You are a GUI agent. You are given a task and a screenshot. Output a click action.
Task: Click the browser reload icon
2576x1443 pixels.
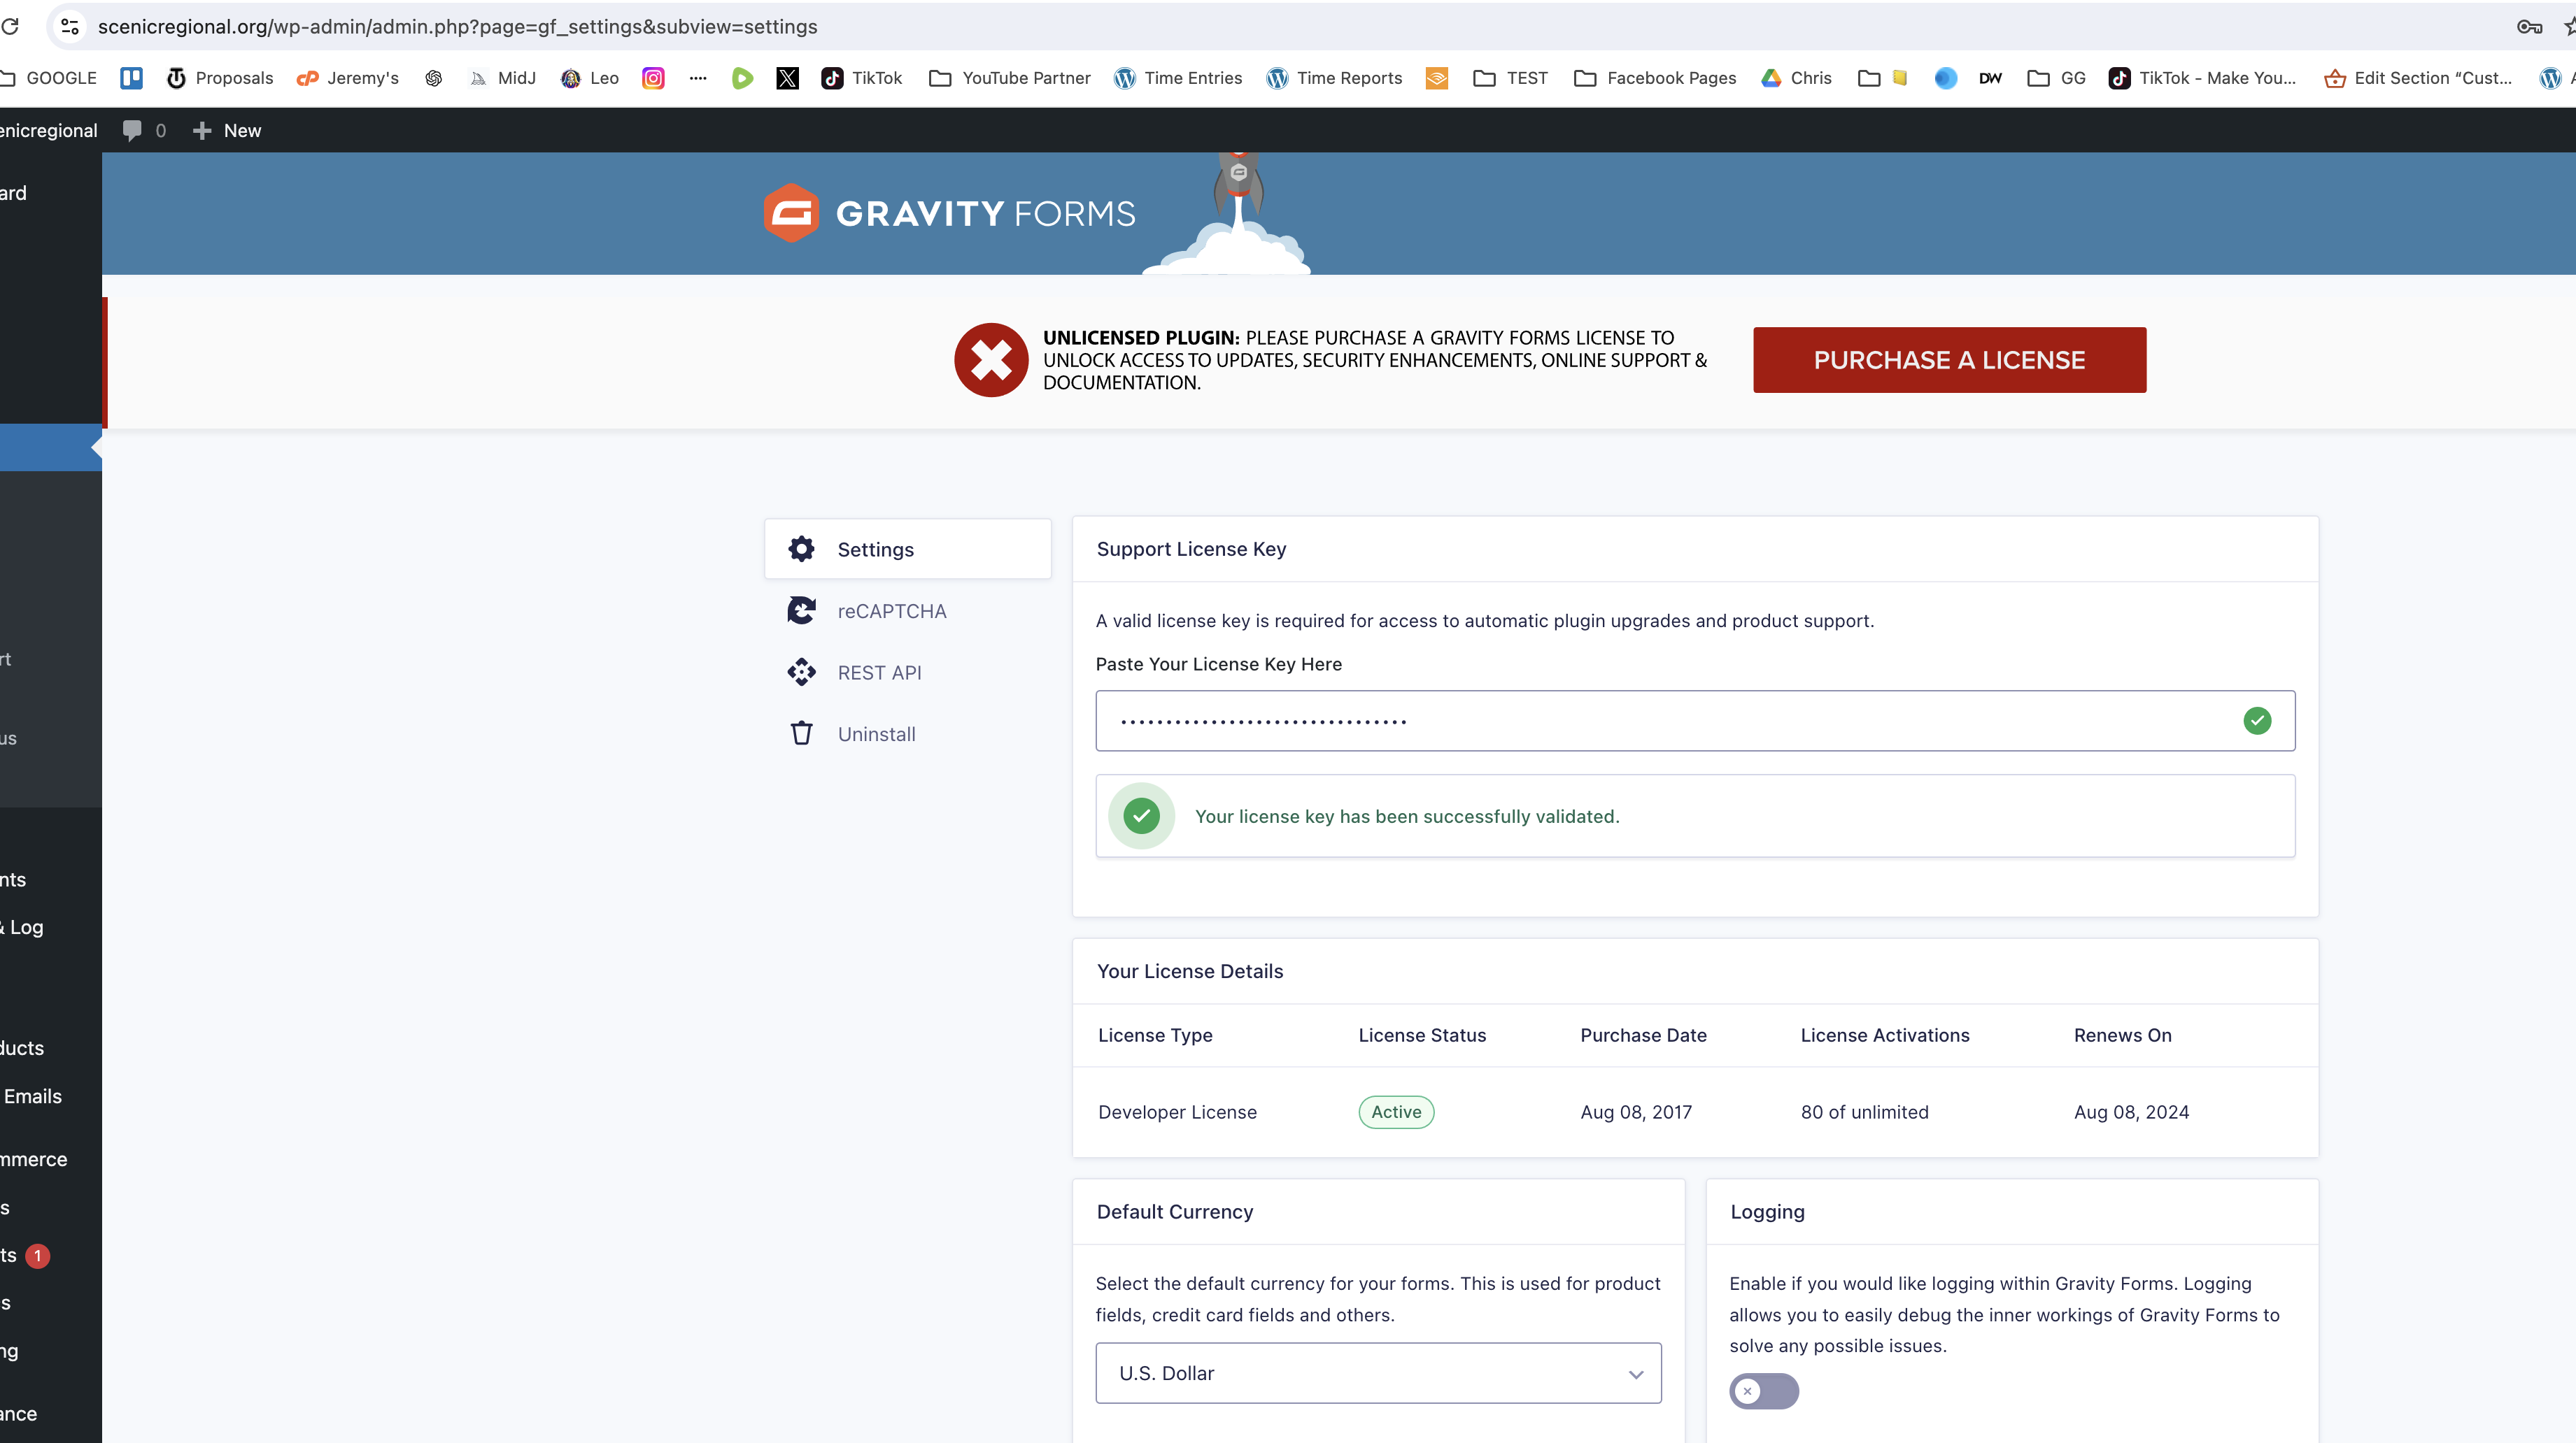10,27
